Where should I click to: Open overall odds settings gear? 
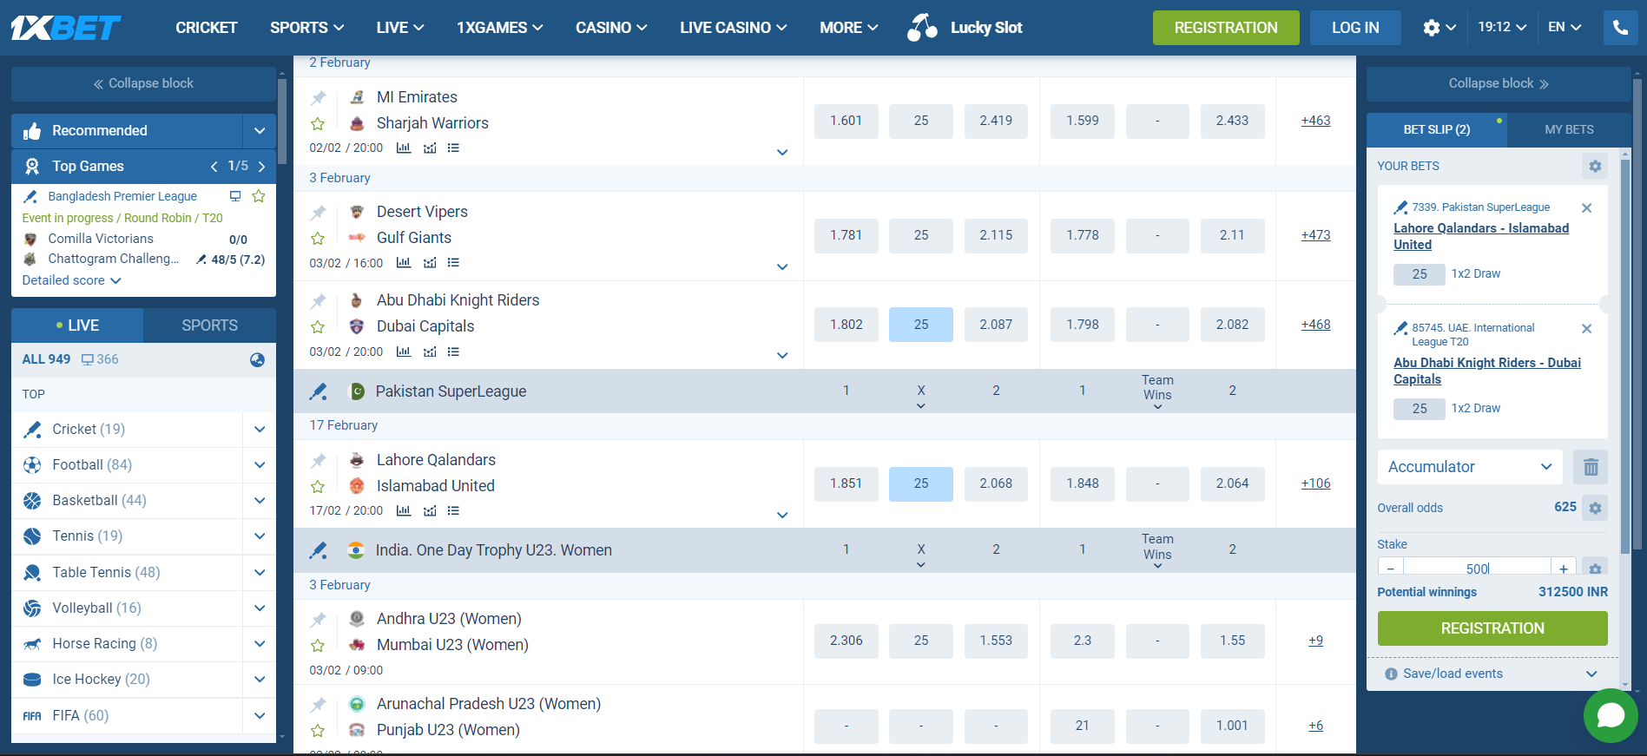[1595, 508]
